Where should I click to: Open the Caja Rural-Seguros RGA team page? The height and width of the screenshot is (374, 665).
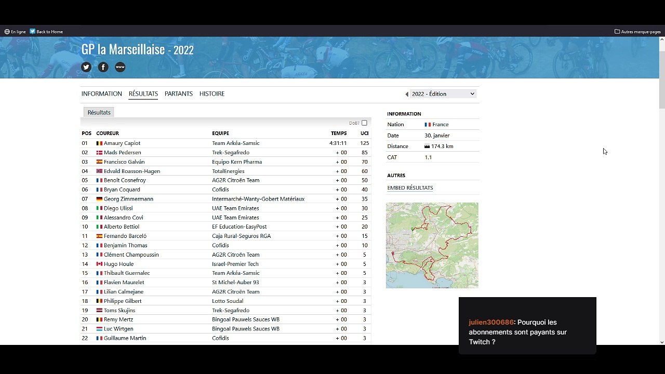(241, 236)
